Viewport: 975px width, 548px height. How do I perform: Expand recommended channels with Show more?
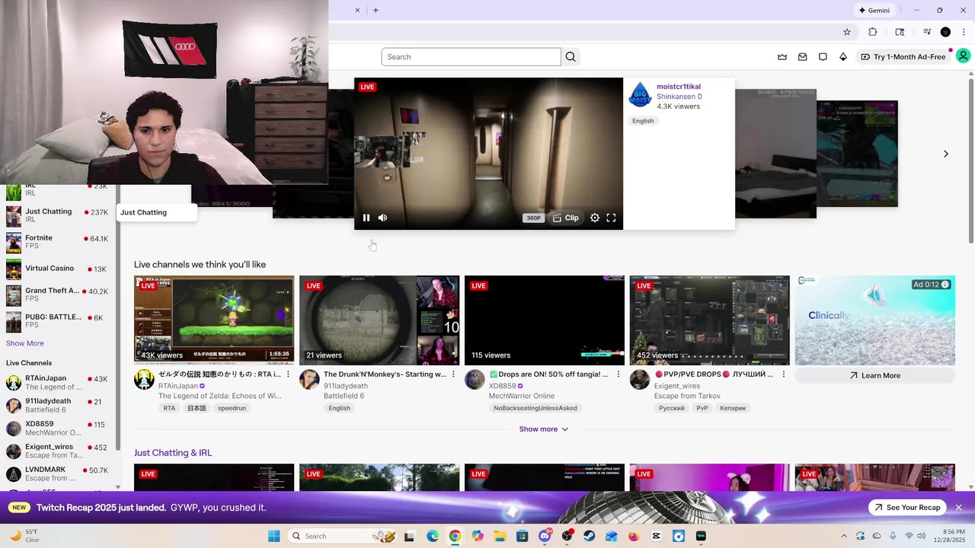(x=544, y=429)
